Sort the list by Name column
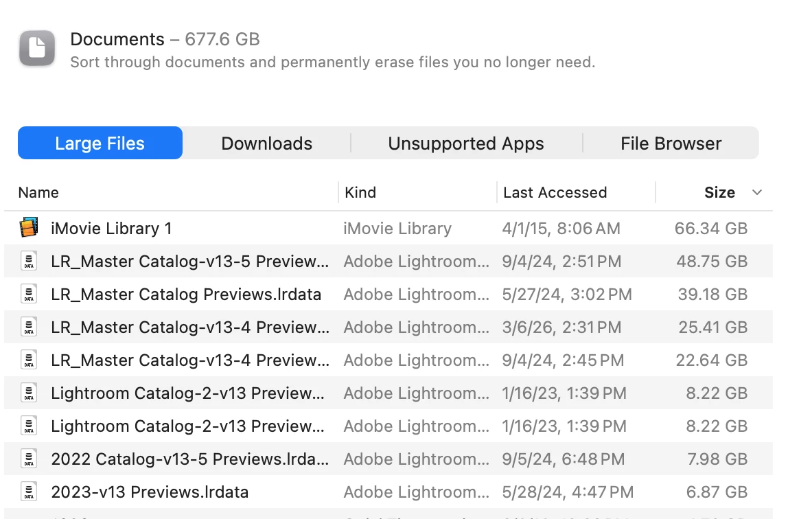Viewport: 788px width, 519px height. tap(38, 192)
